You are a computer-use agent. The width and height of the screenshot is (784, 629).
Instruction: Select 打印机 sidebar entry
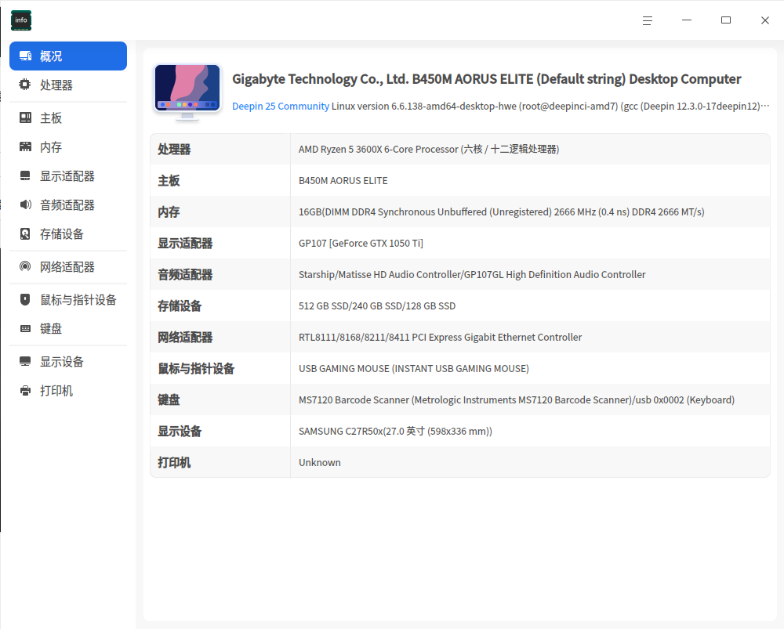[x=68, y=391]
